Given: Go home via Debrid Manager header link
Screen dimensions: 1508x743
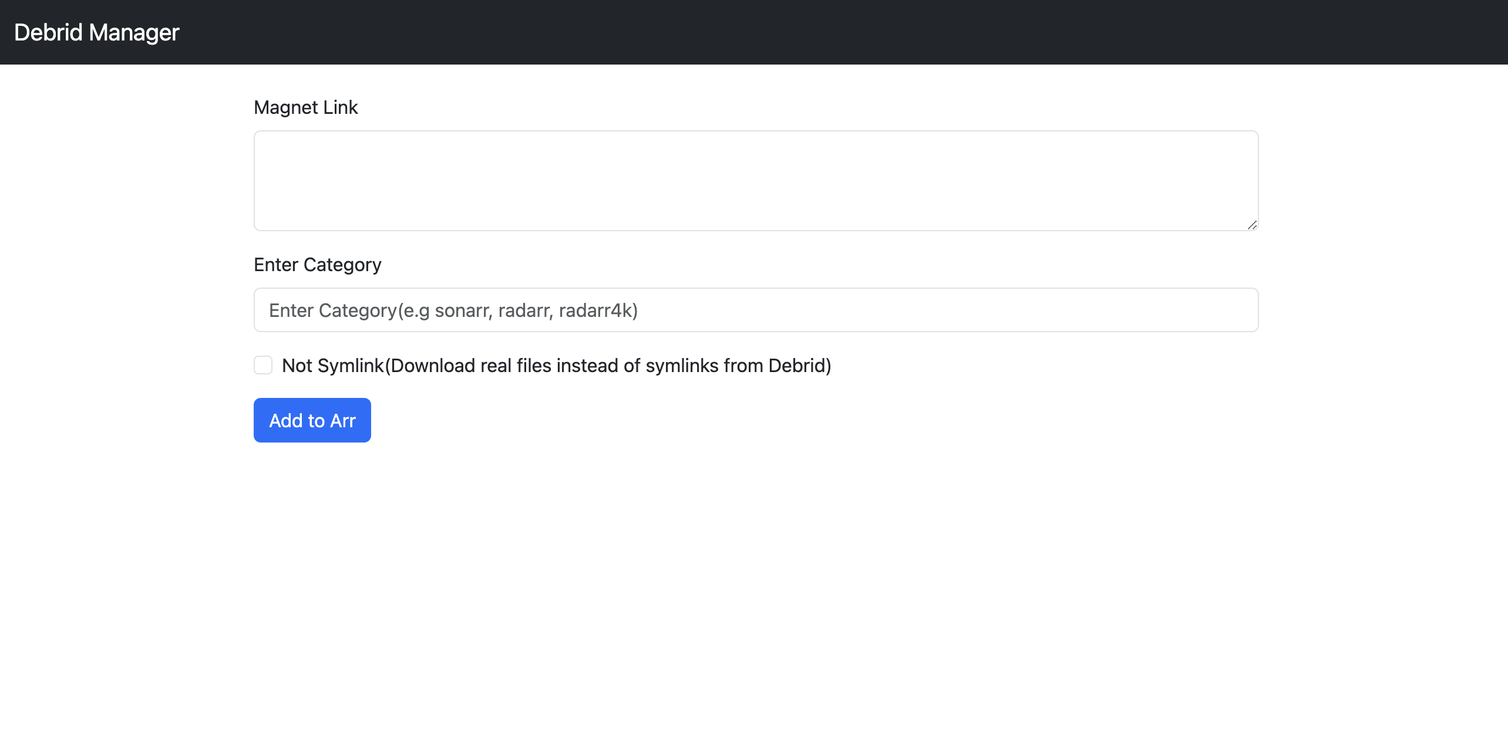Looking at the screenshot, I should pyautogui.click(x=96, y=32).
